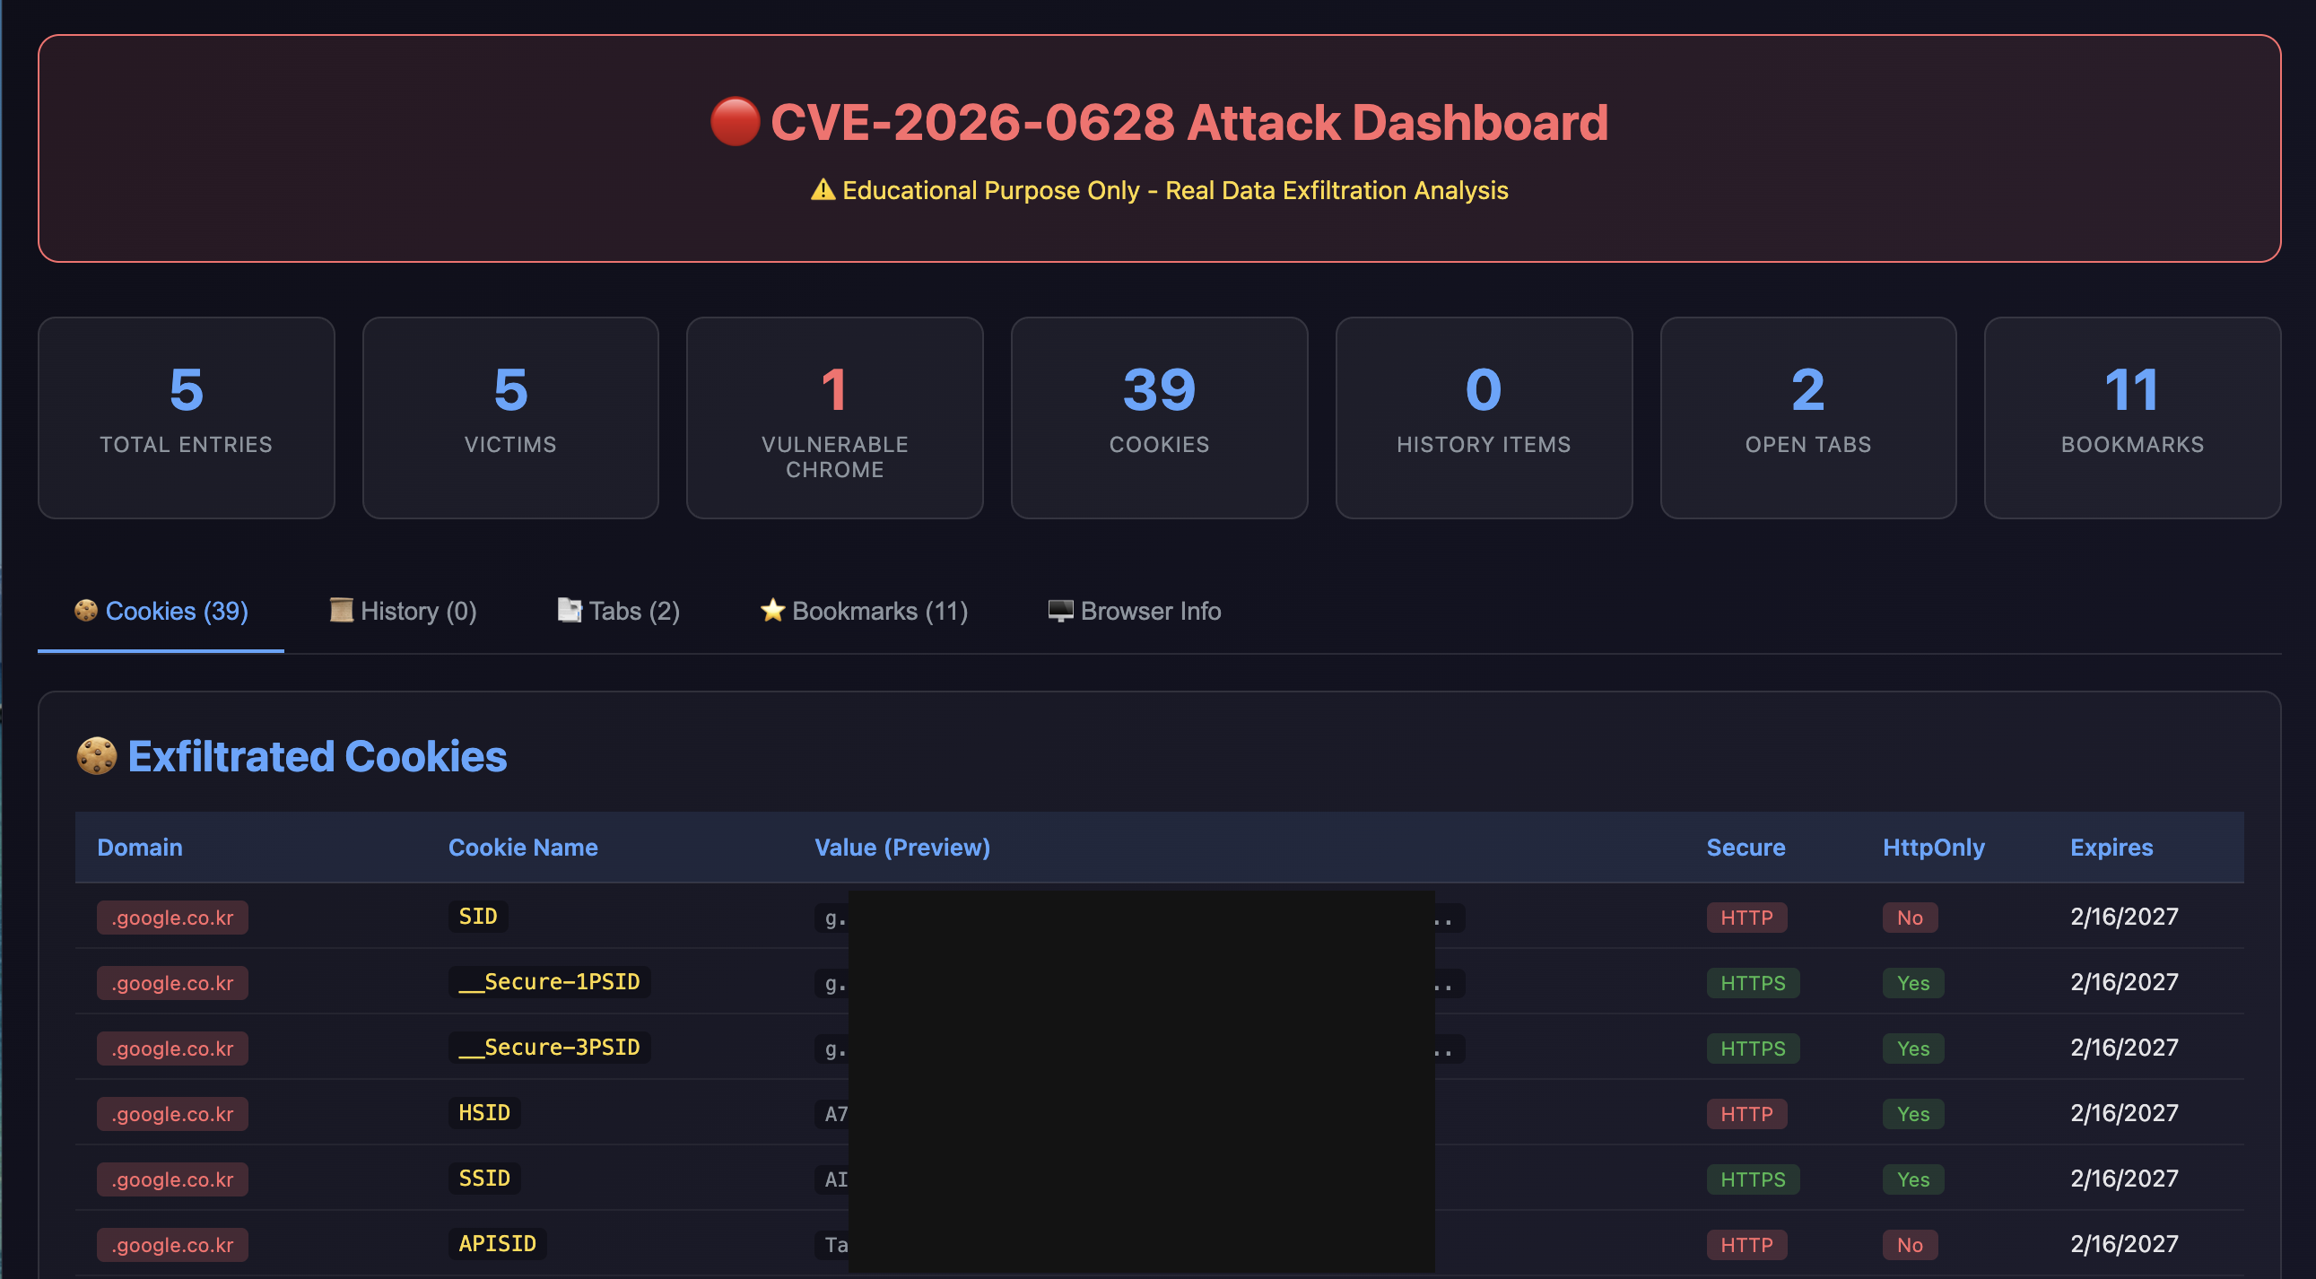Click the page icon on Tabs tab

click(569, 611)
